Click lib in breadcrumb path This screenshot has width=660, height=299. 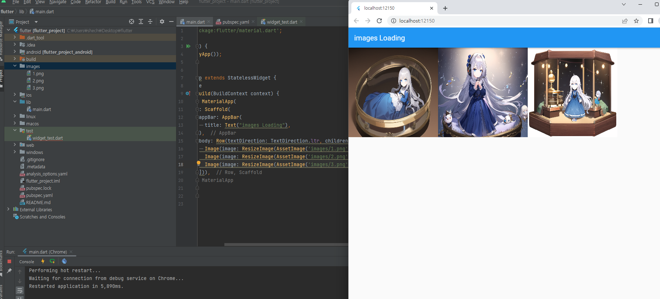click(x=22, y=11)
